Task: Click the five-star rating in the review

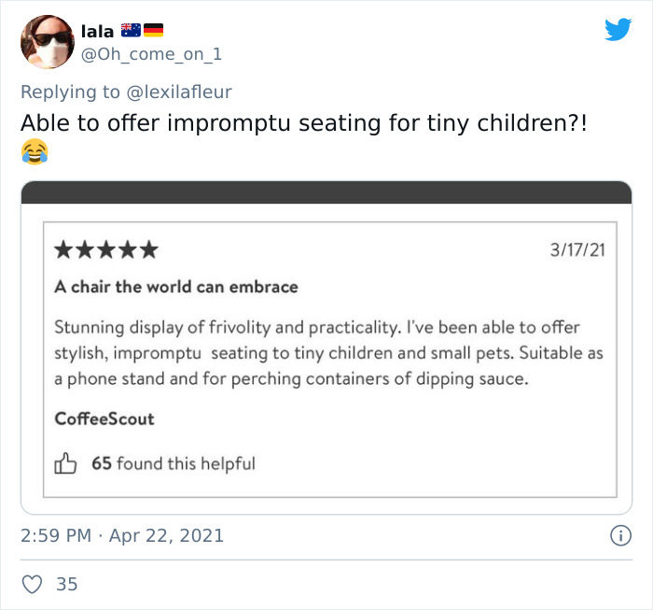Action: click(x=106, y=250)
